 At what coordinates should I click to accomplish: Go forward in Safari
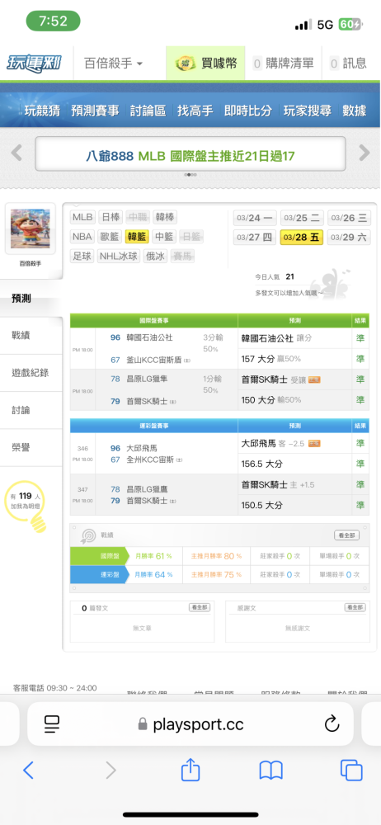[x=111, y=771]
